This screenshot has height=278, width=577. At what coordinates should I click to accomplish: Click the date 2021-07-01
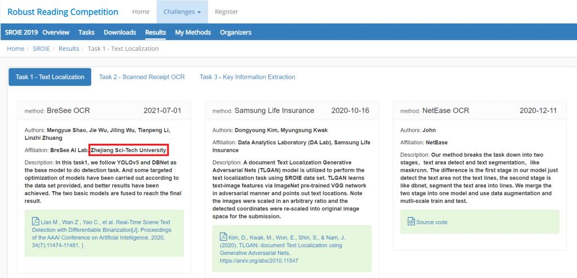click(x=162, y=111)
